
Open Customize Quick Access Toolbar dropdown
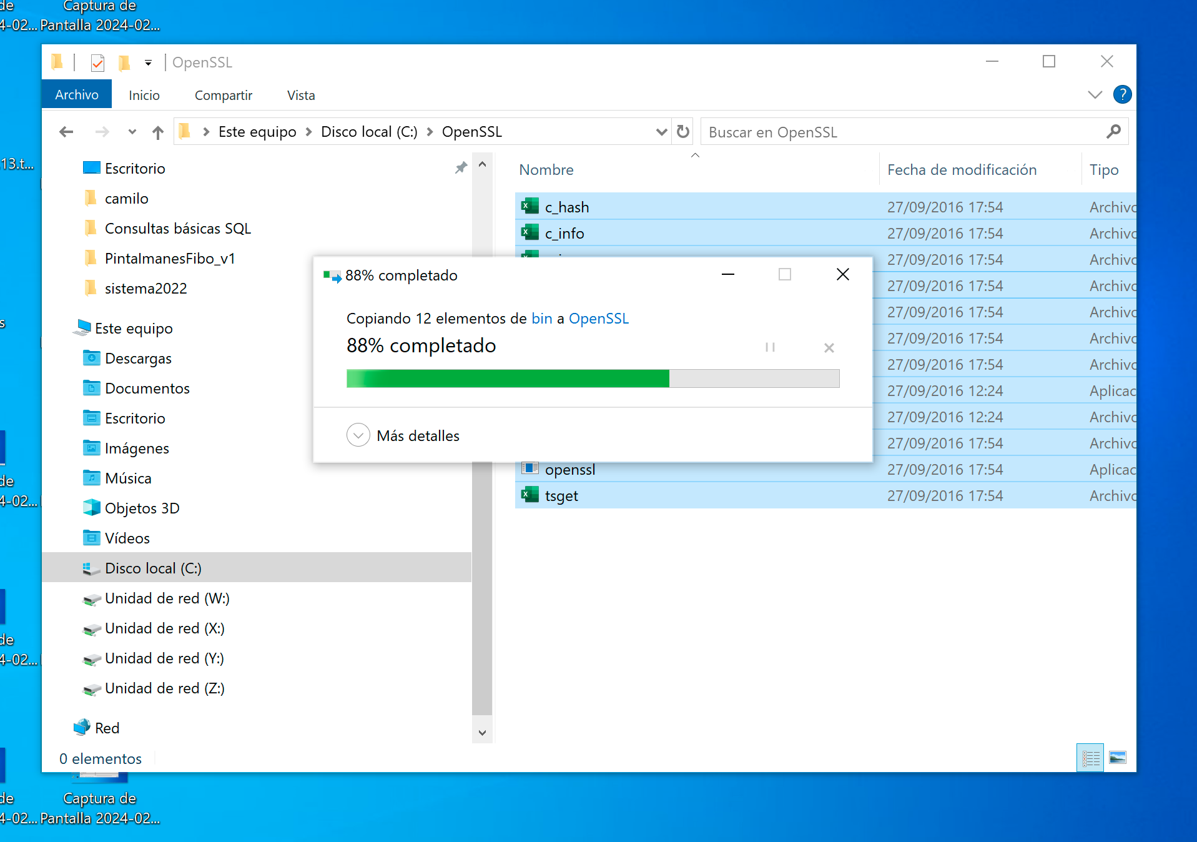pos(148,62)
